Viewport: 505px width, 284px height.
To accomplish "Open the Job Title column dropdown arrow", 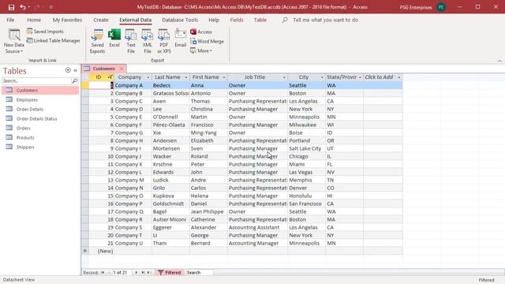I will pos(284,77).
